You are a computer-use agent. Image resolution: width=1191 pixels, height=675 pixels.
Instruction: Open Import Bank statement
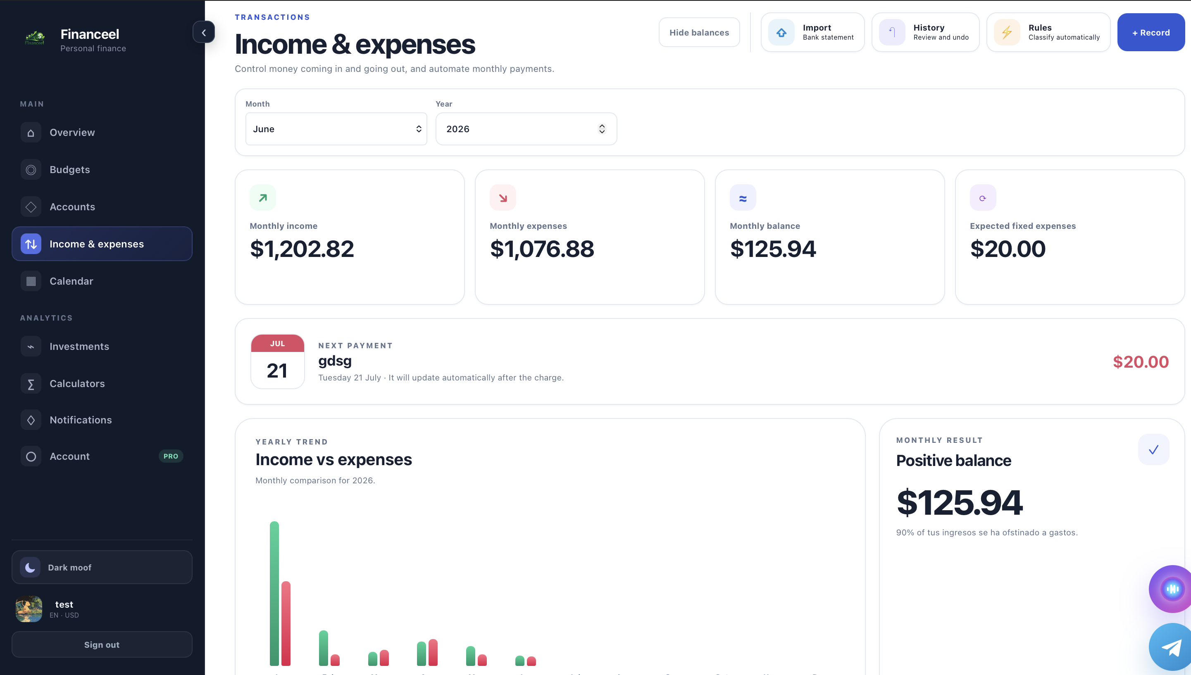coord(812,33)
